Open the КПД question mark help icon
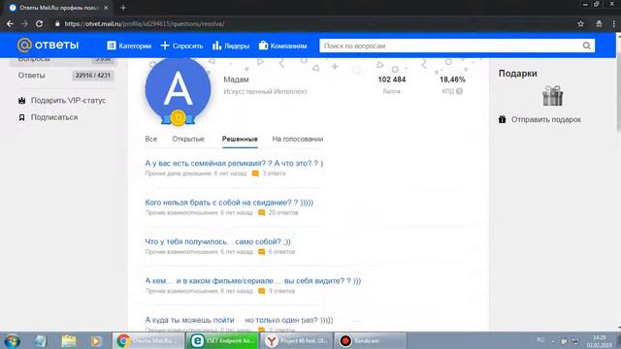621x349 pixels. pos(459,91)
